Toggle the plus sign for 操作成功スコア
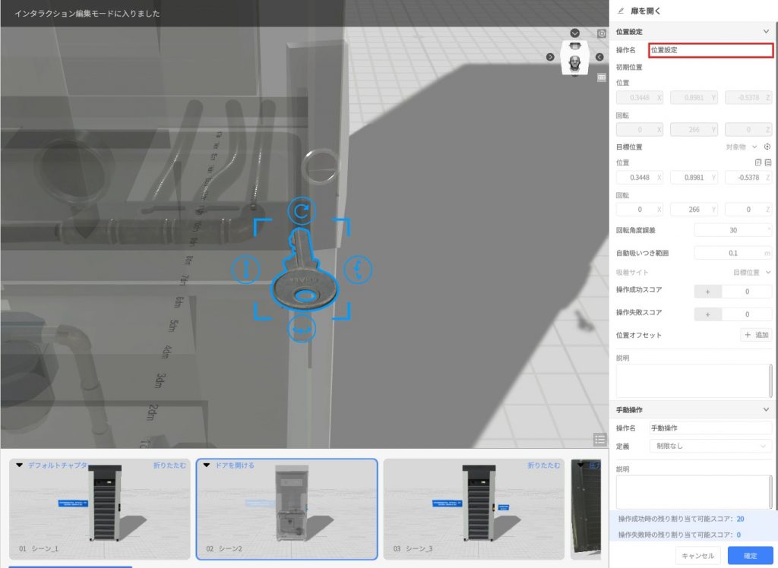This screenshot has height=568, width=778. click(x=708, y=292)
